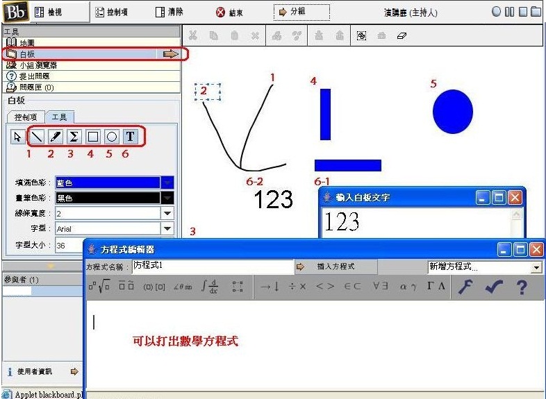Screen dimensions: 546x399
Task: Click the eraser icon in whiteboard toolbar
Action: [402, 35]
